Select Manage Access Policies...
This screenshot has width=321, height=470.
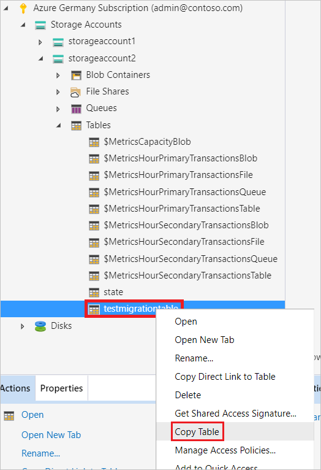pos(235,450)
